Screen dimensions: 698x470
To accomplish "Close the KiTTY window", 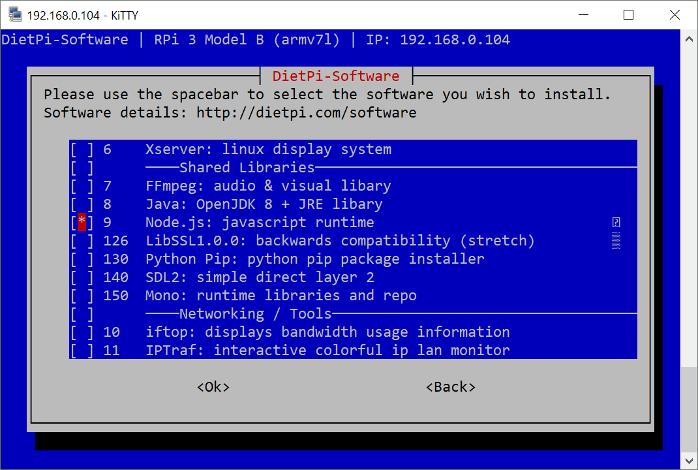I will pyautogui.click(x=675, y=15).
